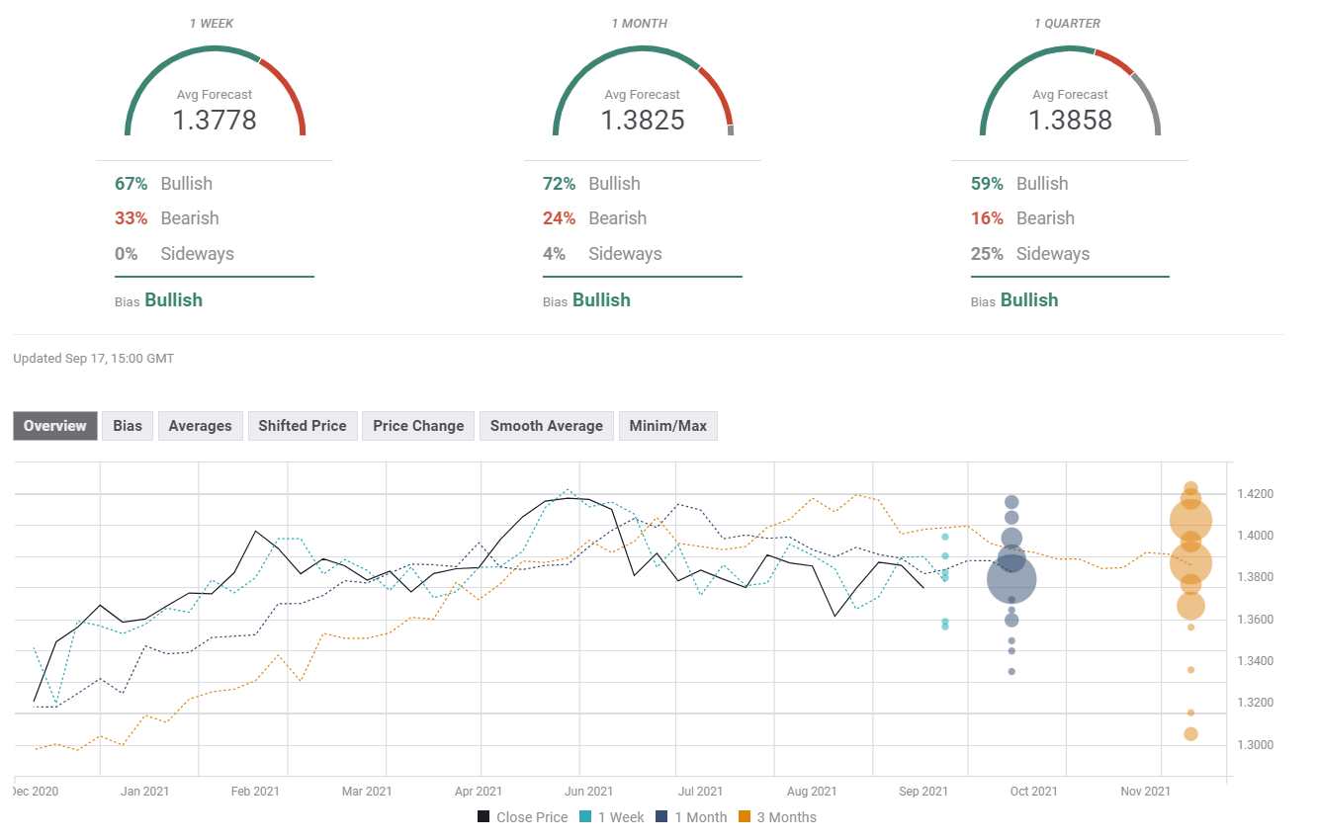Open the Bias chart tab
This screenshot has height=840, width=1317.
(x=128, y=426)
